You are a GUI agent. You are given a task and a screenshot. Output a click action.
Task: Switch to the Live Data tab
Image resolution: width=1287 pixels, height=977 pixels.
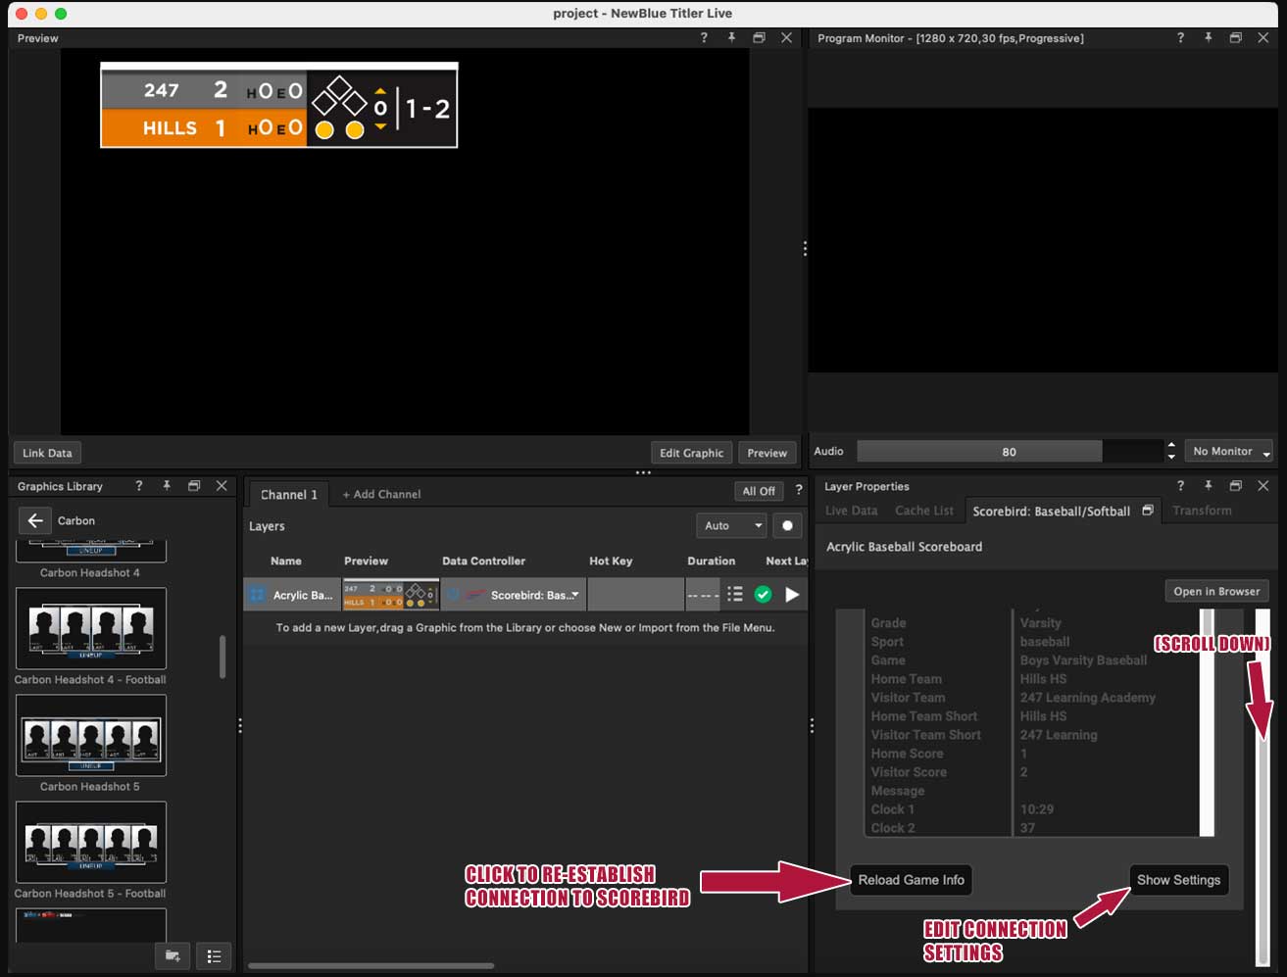pyautogui.click(x=851, y=511)
